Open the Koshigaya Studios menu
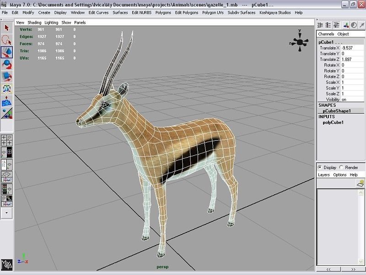This screenshot has height=275, width=366. pos(275,12)
